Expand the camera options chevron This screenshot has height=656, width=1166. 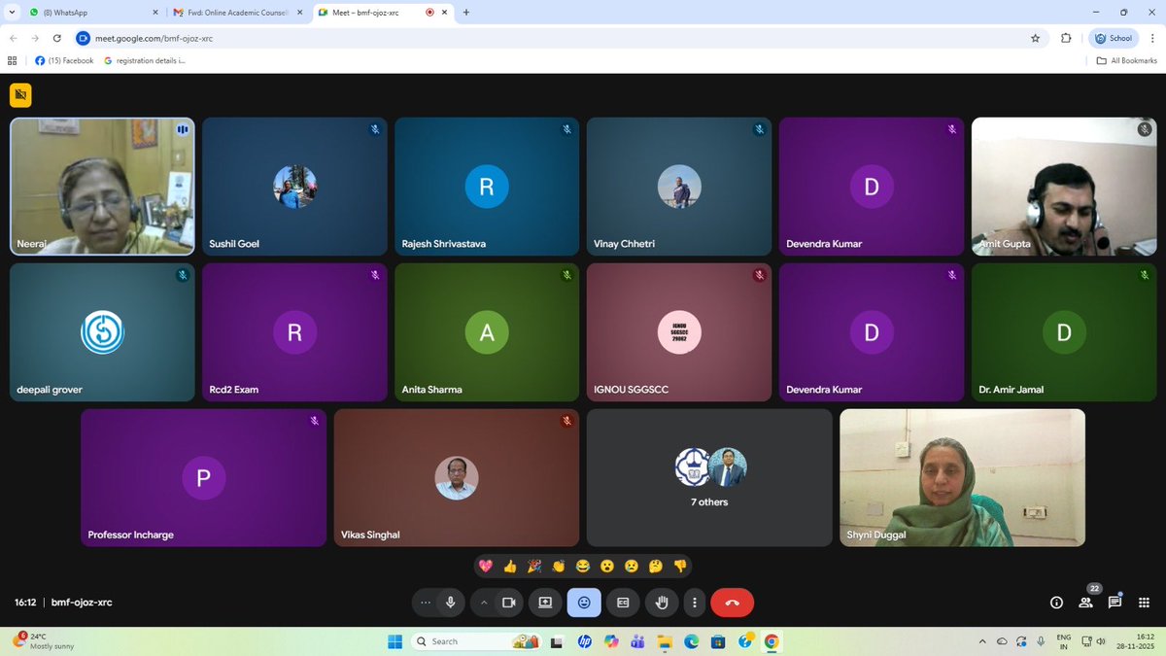click(483, 603)
